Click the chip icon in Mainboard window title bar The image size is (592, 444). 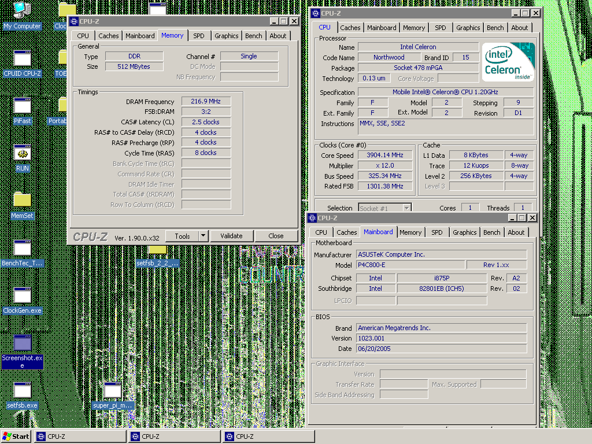(312, 218)
